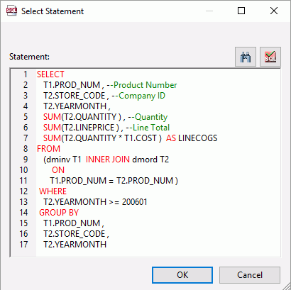Click the SQL document title bar icon
This screenshot has height=290, width=291.
(11, 11)
